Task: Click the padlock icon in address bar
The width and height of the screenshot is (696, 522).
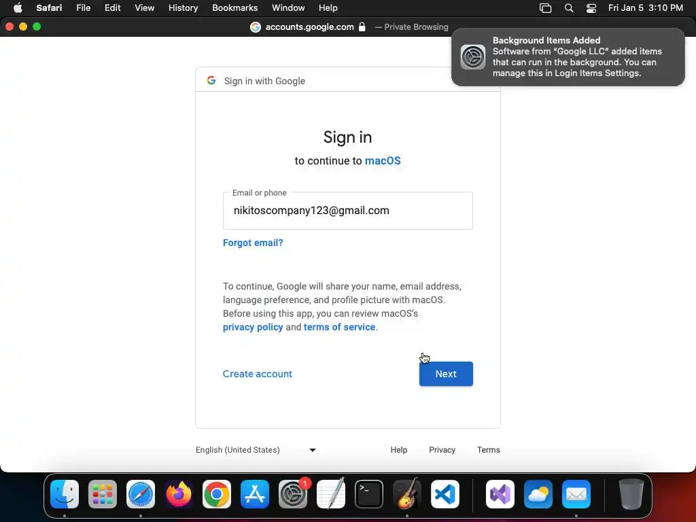Action: pos(362,27)
